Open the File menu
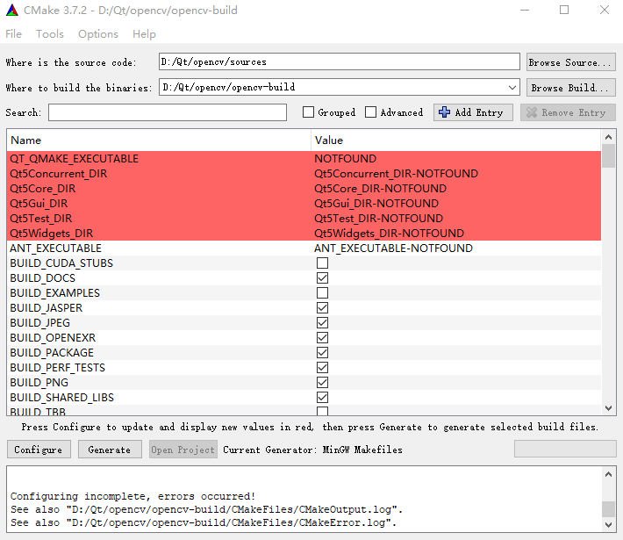Image resolution: width=623 pixels, height=540 pixels. [x=13, y=34]
